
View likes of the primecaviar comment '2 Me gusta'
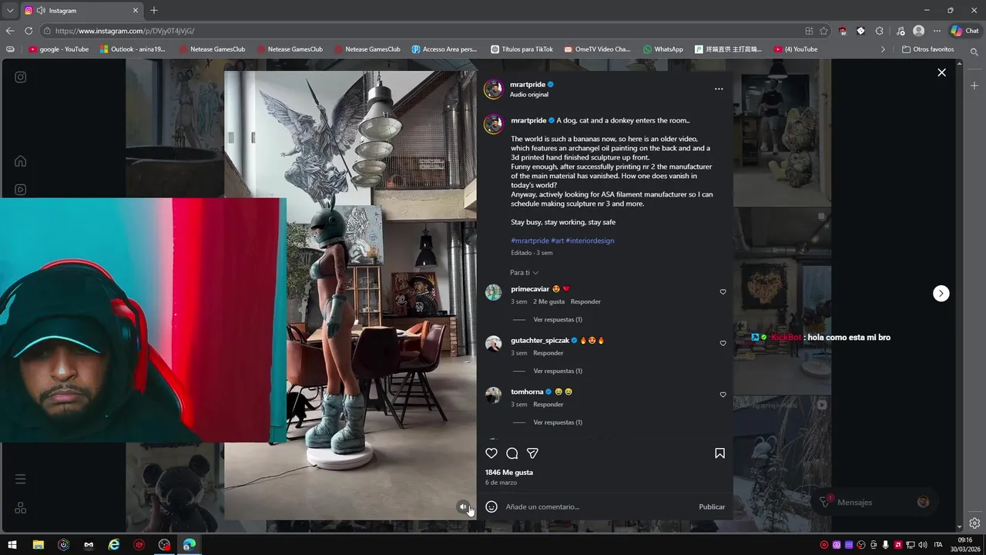point(548,301)
